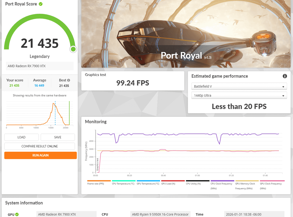The height and width of the screenshot is (217, 293).
Task: Click the LOAD button
Action: click(21, 137)
